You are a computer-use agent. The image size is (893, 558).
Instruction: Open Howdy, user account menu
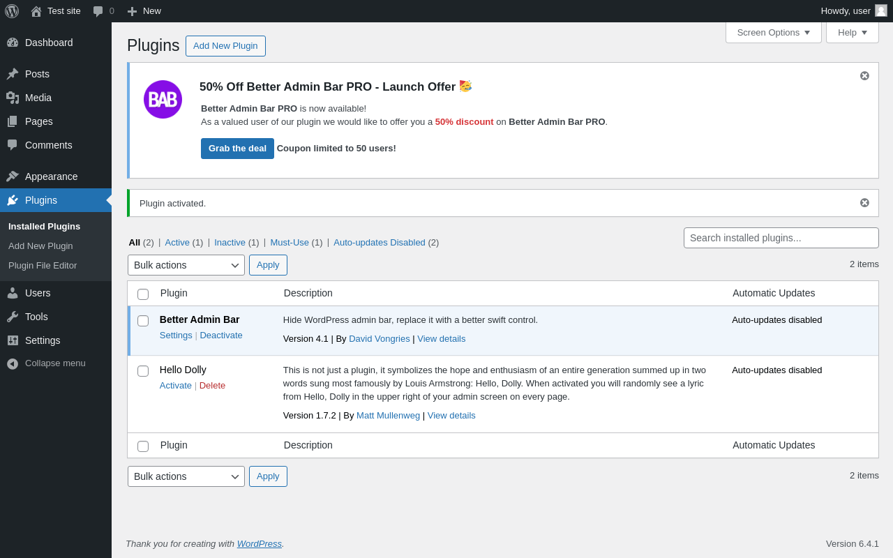[x=854, y=10]
